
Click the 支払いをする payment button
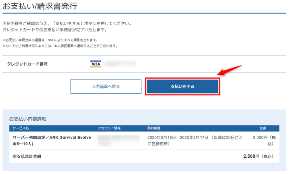click(182, 86)
